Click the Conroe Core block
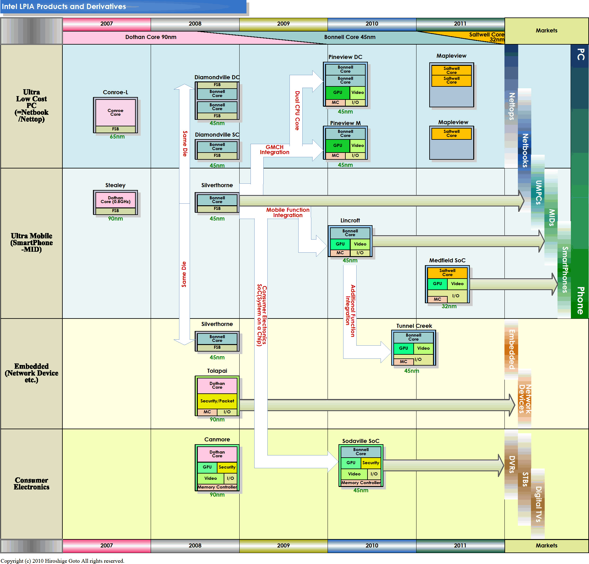This screenshot has height=564, width=589. pos(115,113)
